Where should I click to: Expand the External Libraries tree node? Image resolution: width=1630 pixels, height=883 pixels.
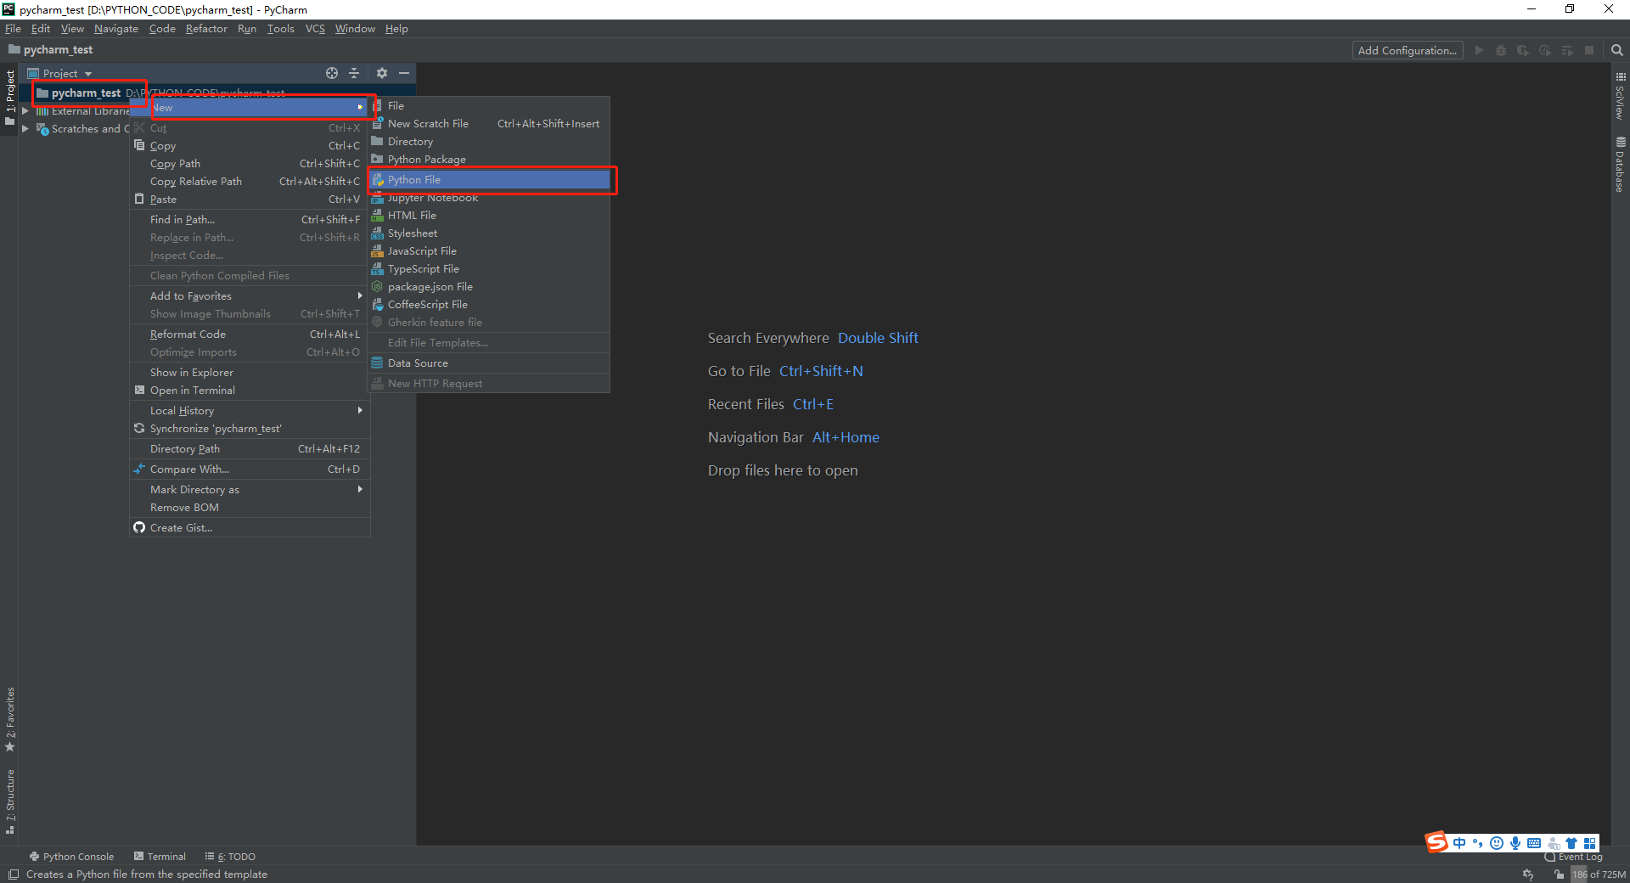[25, 111]
